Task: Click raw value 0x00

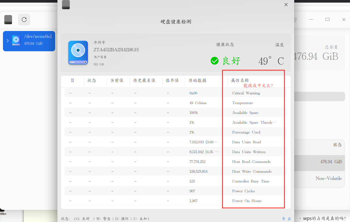Action: pyautogui.click(x=193, y=93)
